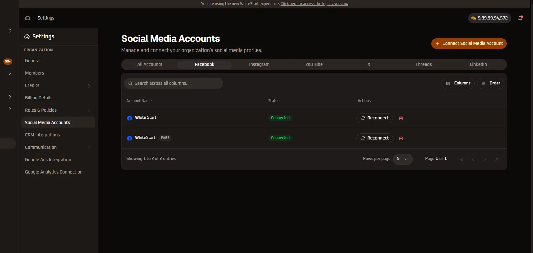Viewport: 533px width, 253px height.
Task: Expand the third left rail chevron
Action: [x=10, y=109]
